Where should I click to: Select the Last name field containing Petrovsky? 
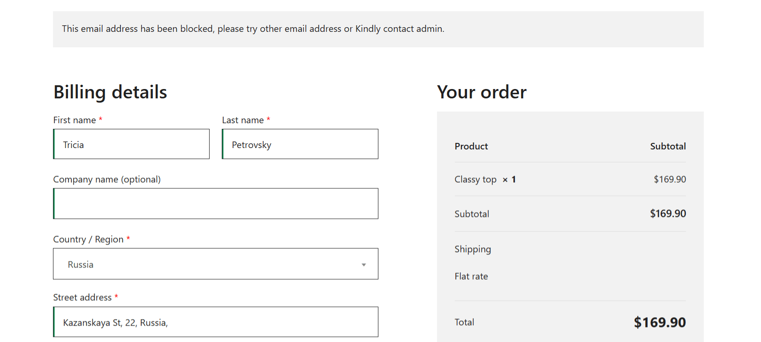[300, 144]
